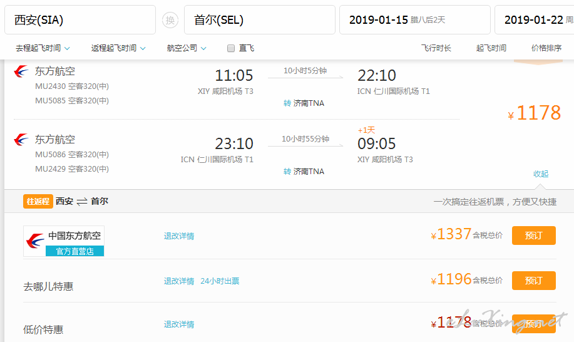The image size is (574, 342).
Task: Expand the 去程起飞时间 filter dropdown
Action: [43, 48]
